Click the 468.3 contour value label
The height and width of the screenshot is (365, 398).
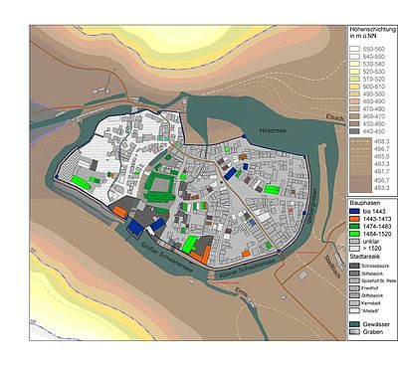(x=381, y=141)
